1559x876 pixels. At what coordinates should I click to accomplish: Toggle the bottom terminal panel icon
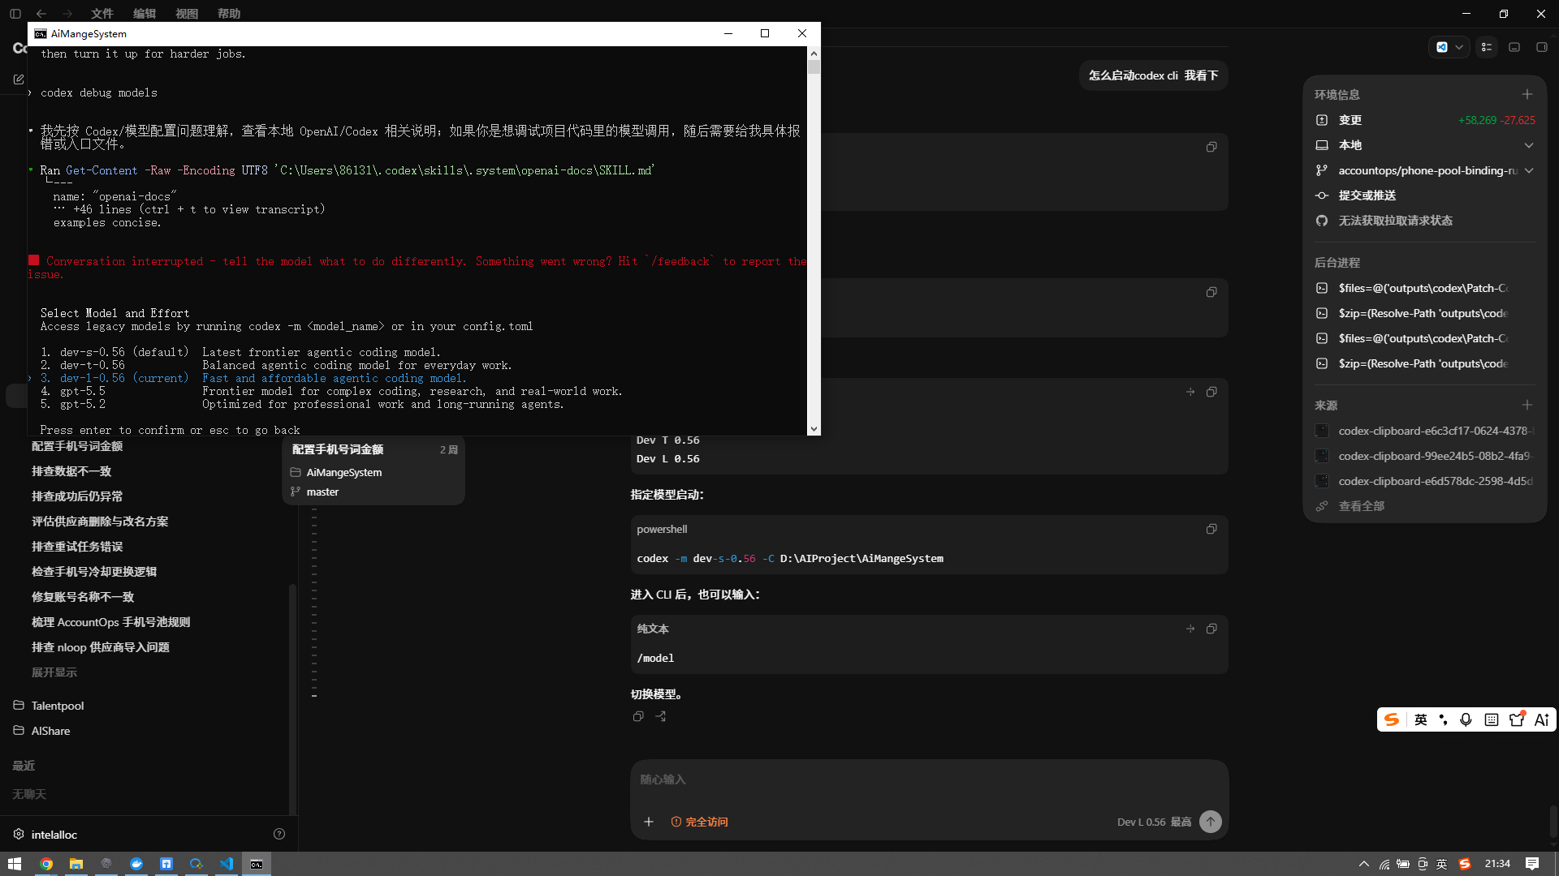pos(1514,47)
